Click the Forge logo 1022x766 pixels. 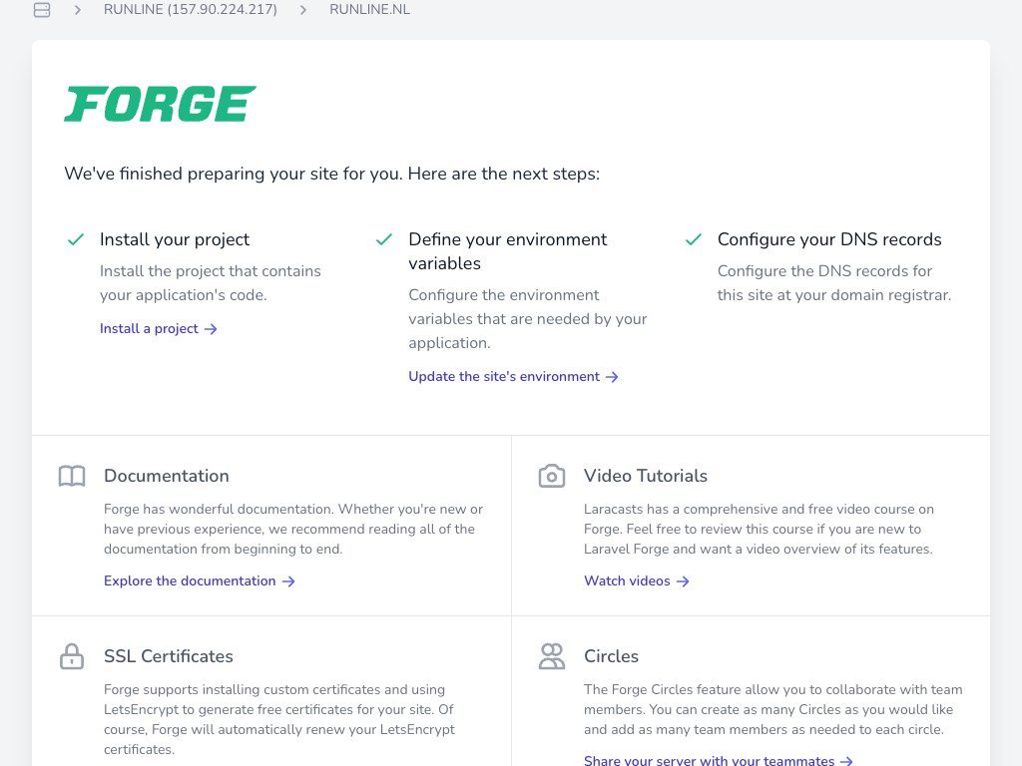tap(161, 104)
